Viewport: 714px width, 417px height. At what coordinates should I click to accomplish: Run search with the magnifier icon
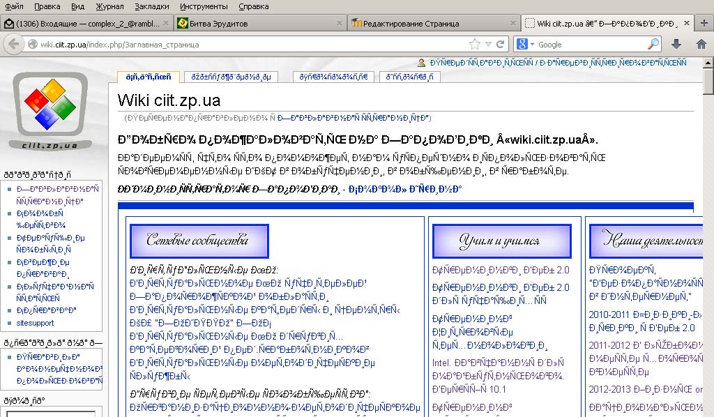coord(653,44)
